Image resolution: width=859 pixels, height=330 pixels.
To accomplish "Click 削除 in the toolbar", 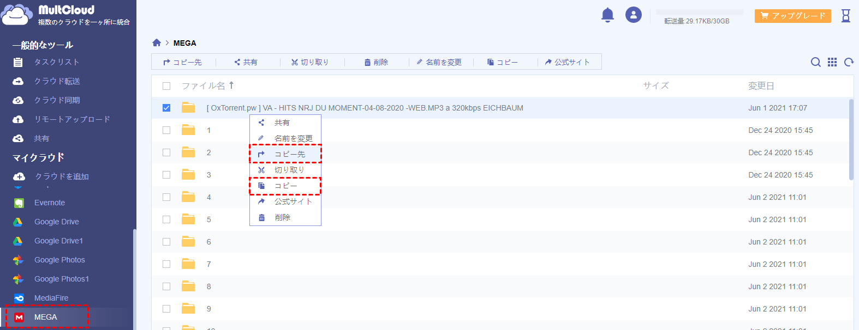I will tap(377, 62).
